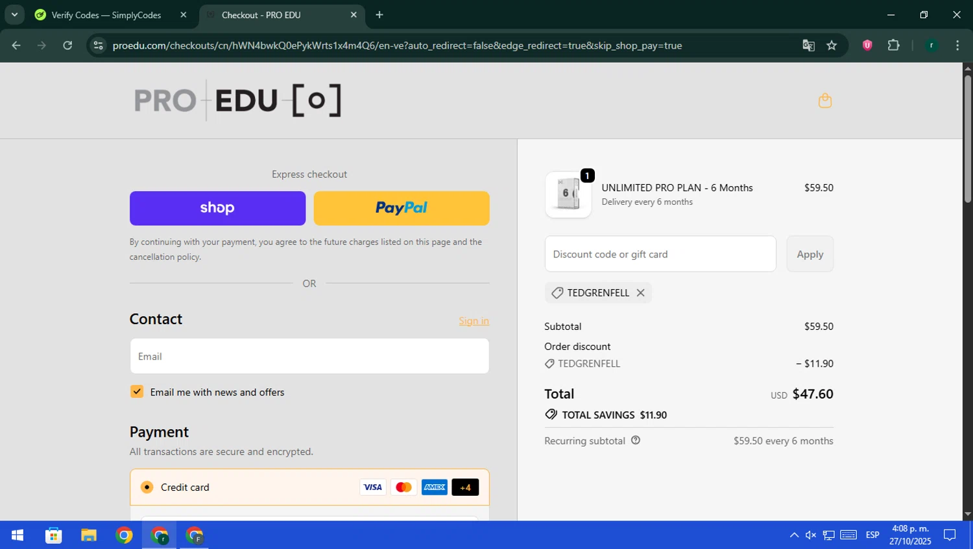This screenshot has width=973, height=549.
Task: Open the notifications action center
Action: [950, 535]
